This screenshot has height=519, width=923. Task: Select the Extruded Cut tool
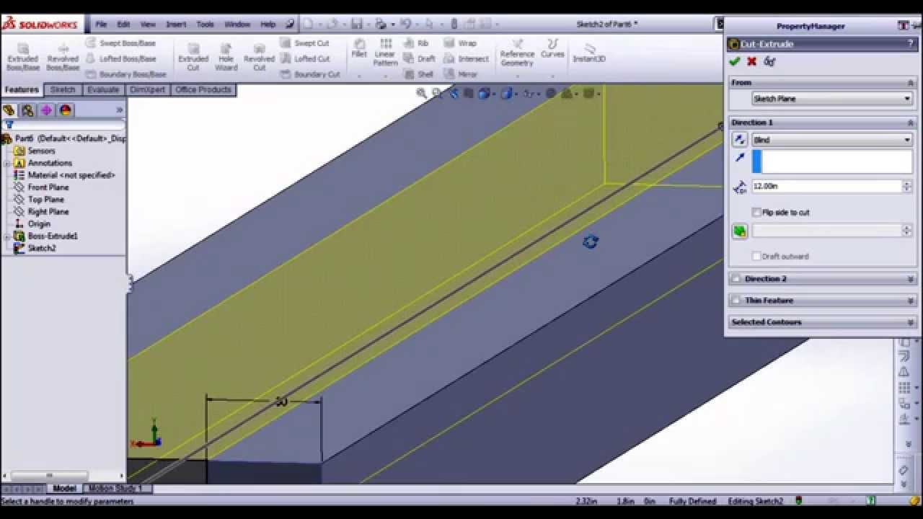[x=193, y=57]
